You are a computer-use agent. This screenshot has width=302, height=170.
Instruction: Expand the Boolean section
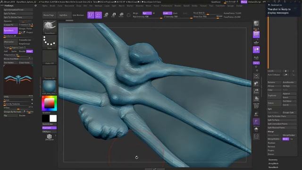271,143
